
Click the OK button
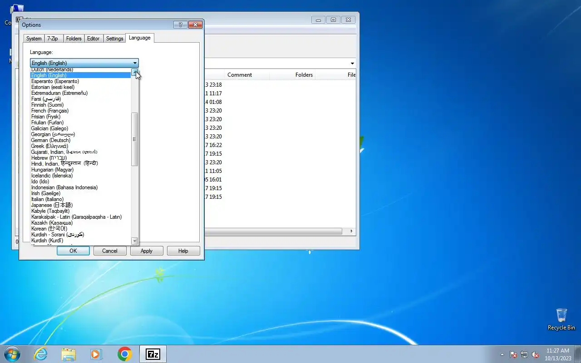(73, 251)
